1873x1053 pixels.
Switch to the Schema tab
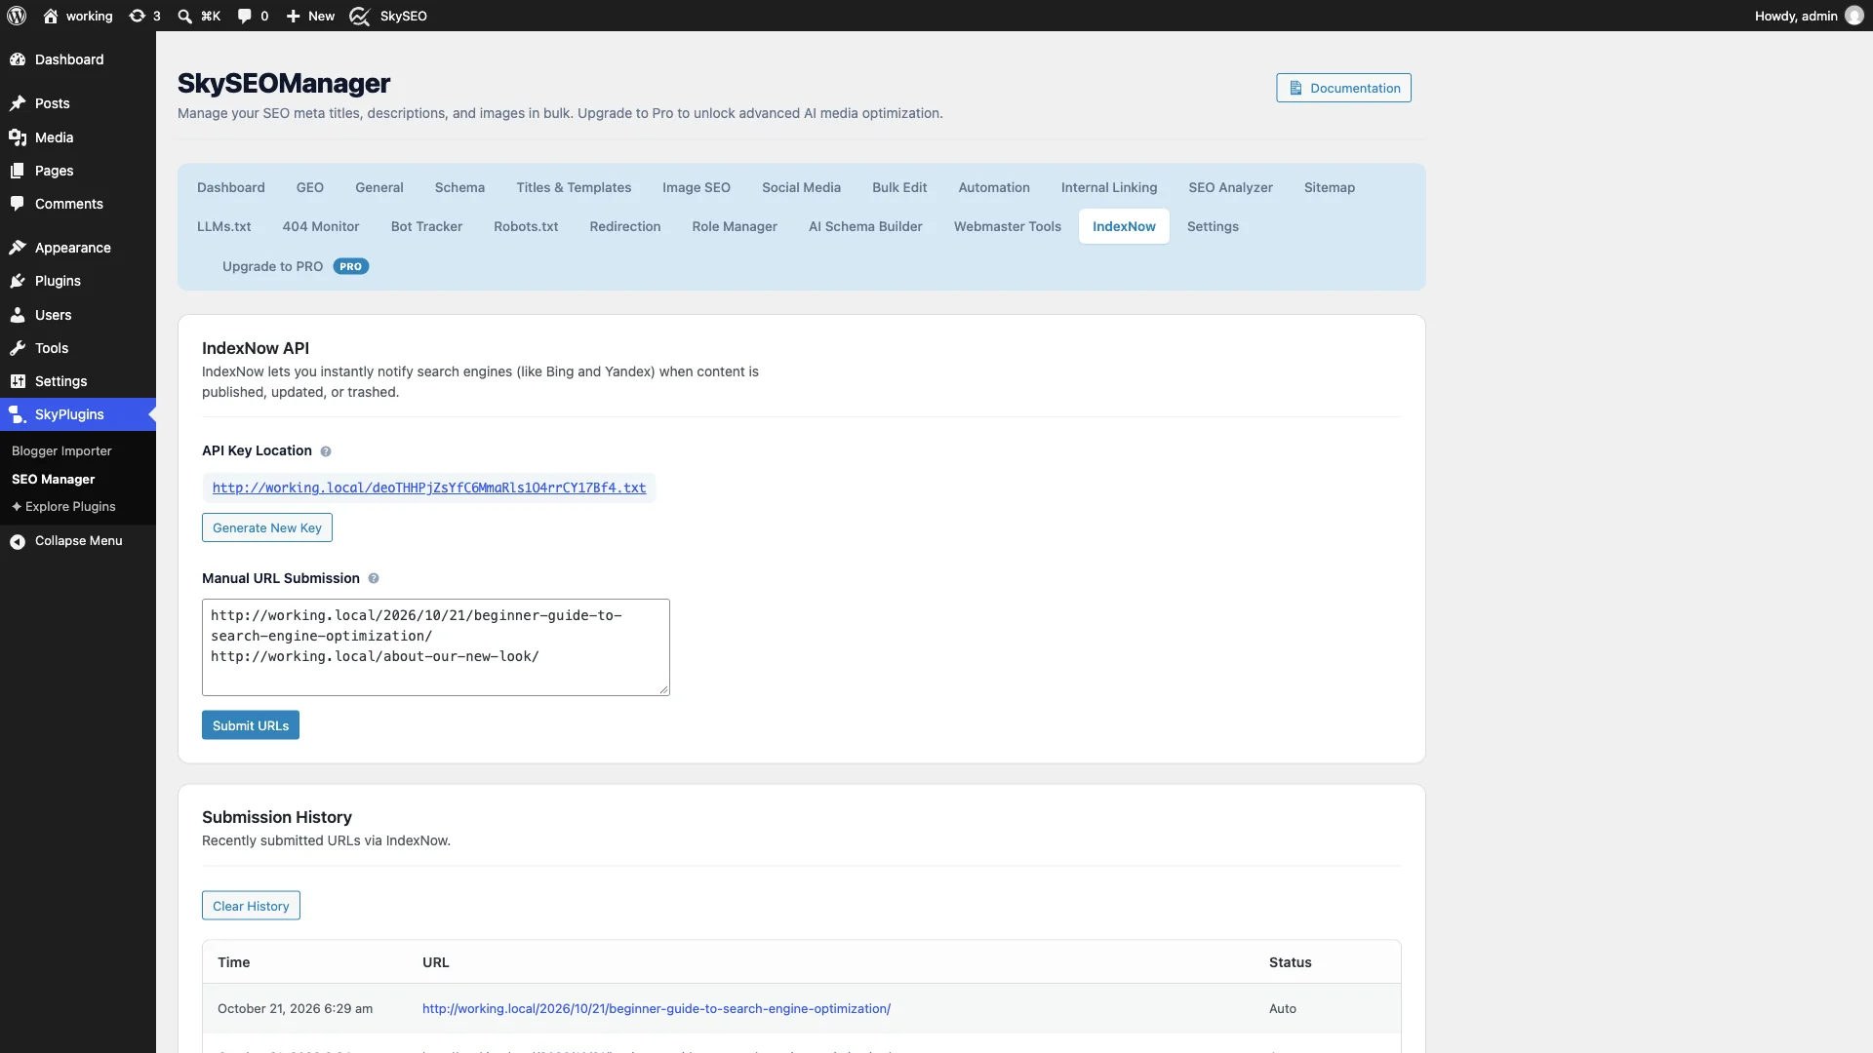pos(459,187)
